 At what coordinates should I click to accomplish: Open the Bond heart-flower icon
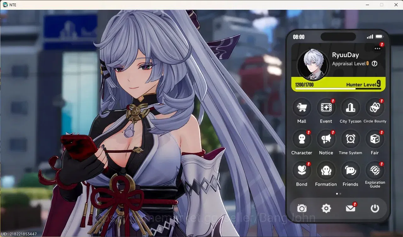click(x=302, y=171)
